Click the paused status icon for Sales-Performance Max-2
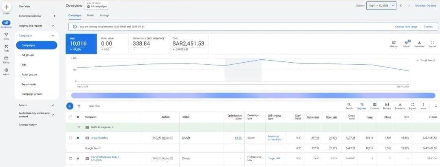The height and width of the screenshot is (167, 440). [x=78, y=158]
